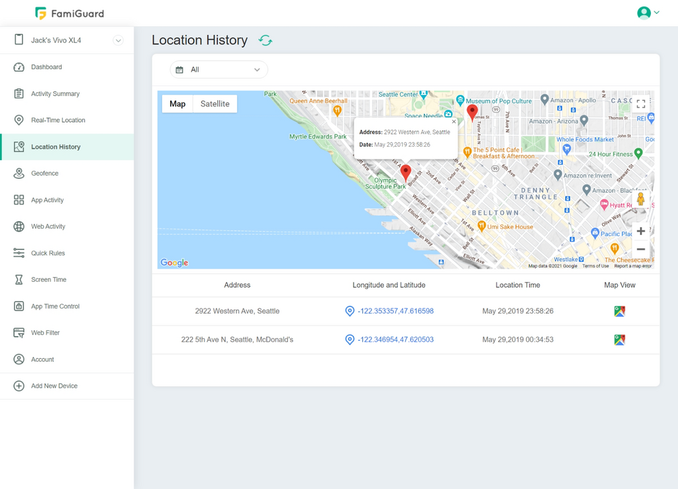This screenshot has width=678, height=489.
Task: Zoom in on the map
Action: click(x=640, y=231)
